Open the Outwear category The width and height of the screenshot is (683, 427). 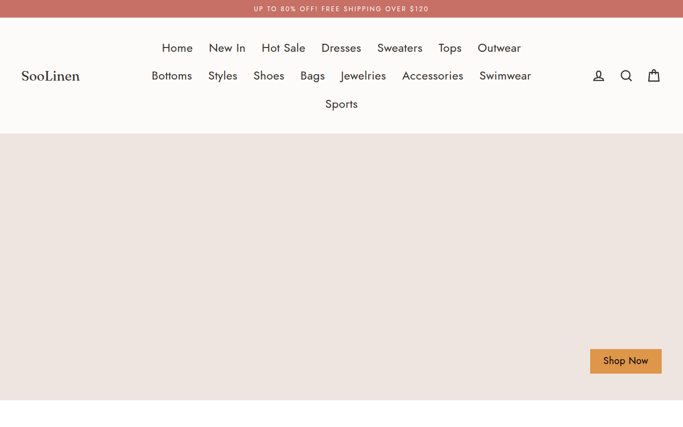click(499, 48)
